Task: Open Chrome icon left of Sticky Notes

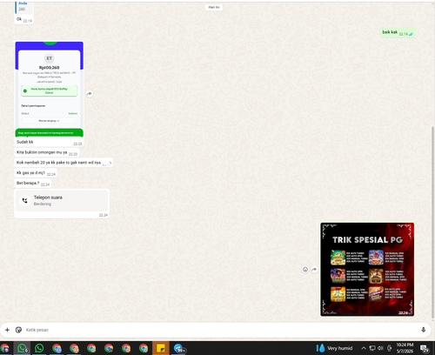Action: (144, 348)
